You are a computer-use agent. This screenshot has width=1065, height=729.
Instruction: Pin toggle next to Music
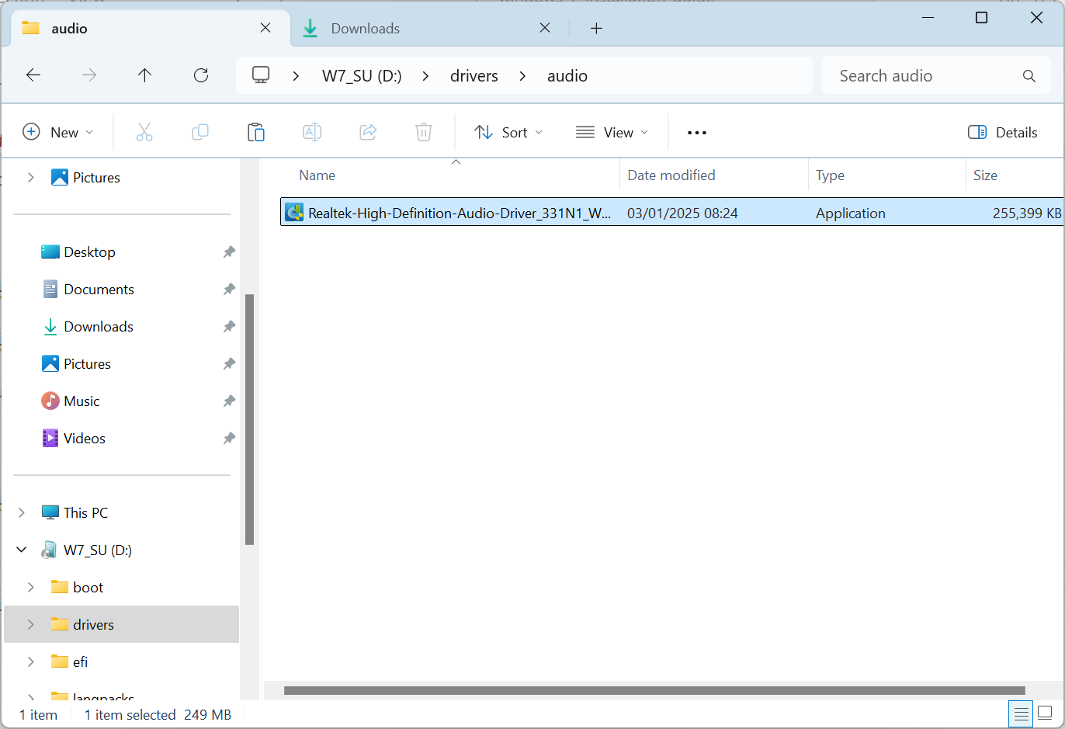pos(229,401)
